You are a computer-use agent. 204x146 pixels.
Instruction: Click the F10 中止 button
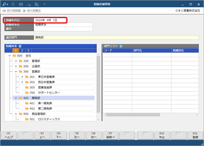(x=162, y=135)
